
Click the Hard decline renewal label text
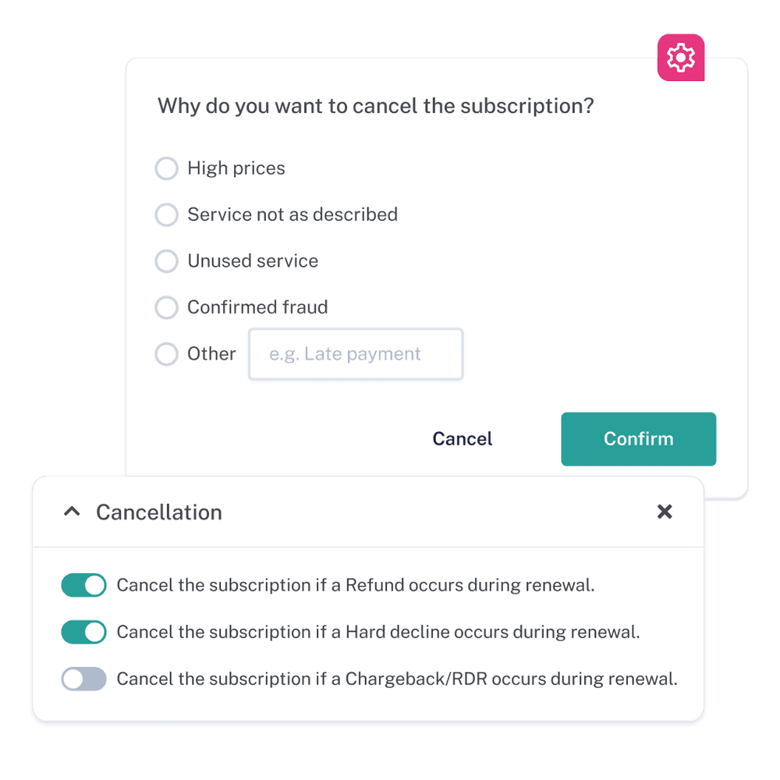coord(378,632)
